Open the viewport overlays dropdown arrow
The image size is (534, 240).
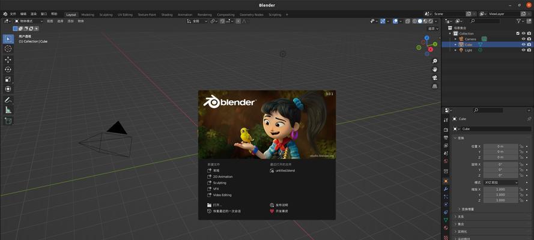click(x=400, y=21)
